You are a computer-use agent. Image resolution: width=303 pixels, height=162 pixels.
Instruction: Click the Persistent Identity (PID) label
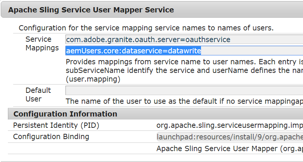56,126
